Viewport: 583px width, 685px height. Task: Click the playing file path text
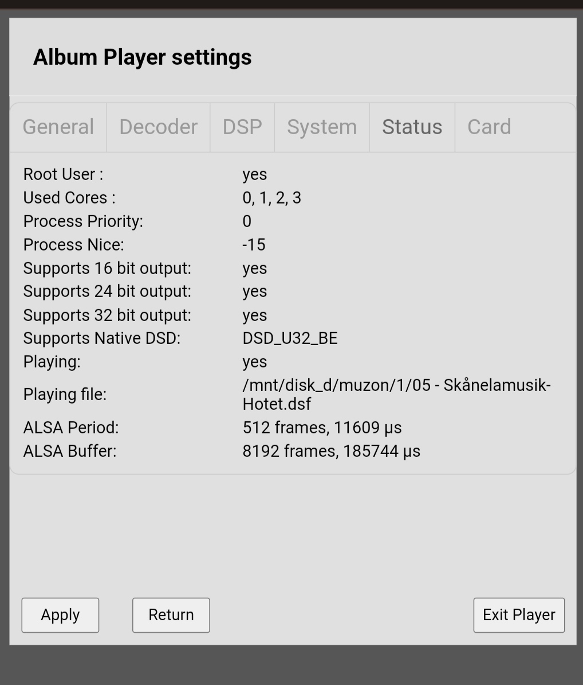(396, 394)
